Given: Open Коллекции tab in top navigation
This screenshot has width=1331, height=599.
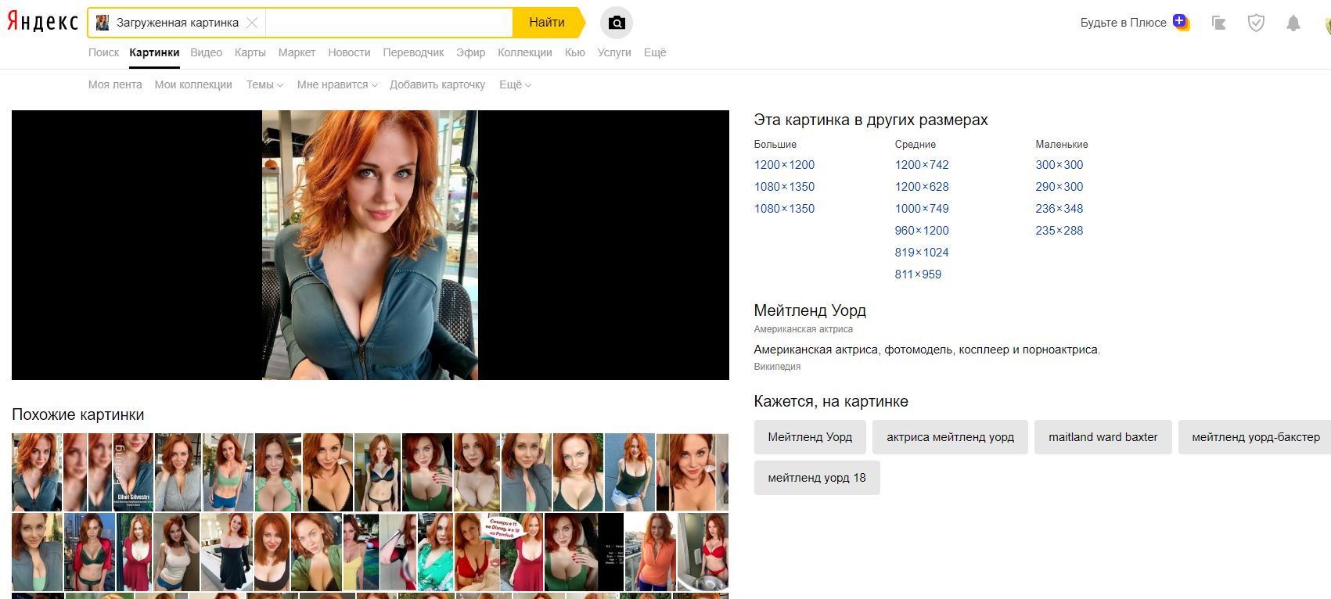Looking at the screenshot, I should tap(525, 52).
